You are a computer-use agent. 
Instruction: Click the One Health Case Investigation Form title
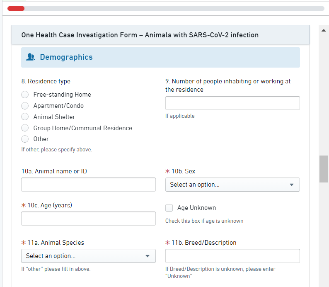tap(140, 35)
